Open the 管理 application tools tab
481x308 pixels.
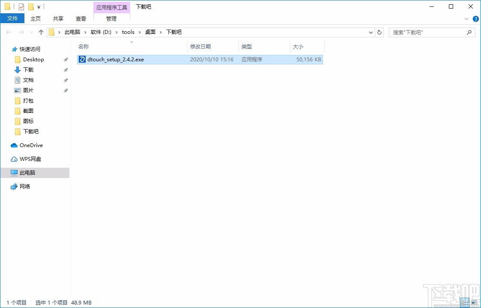pyautogui.click(x=111, y=18)
